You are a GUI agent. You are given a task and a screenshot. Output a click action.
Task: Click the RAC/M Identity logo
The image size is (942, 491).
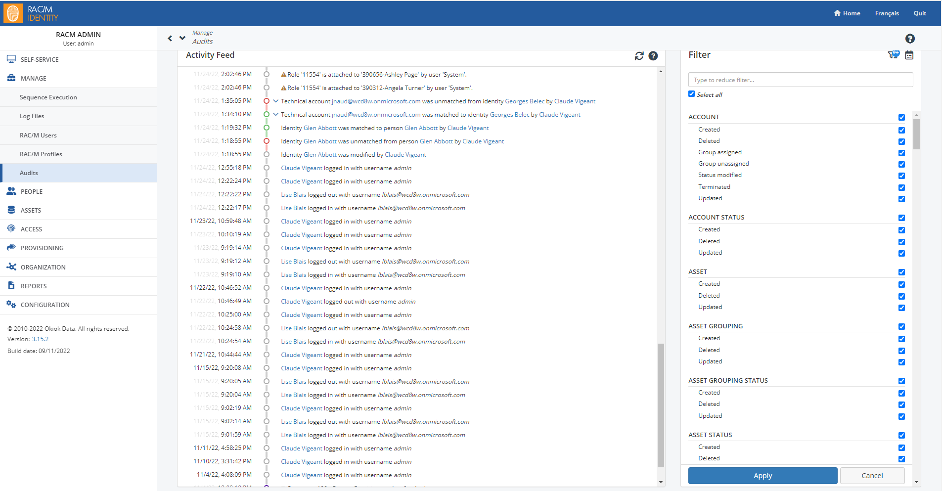pyautogui.click(x=31, y=13)
